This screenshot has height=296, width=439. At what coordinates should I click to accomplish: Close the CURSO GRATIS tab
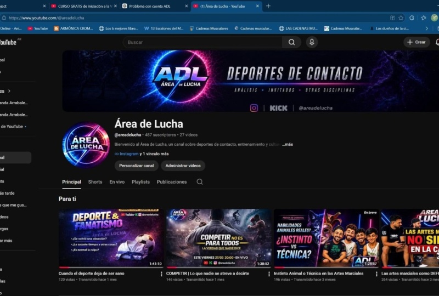coord(115,6)
